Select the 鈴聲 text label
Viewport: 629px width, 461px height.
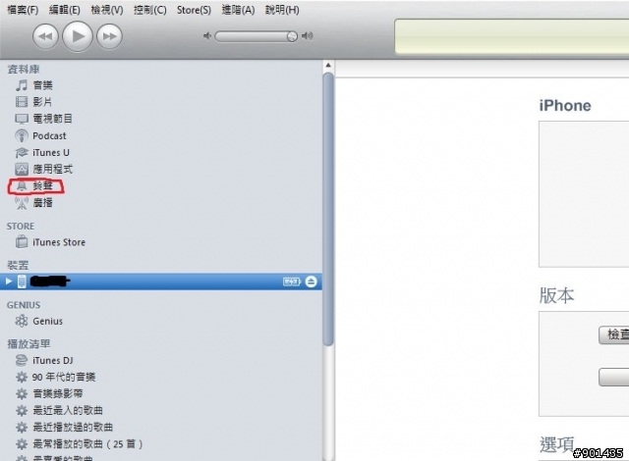(42, 186)
